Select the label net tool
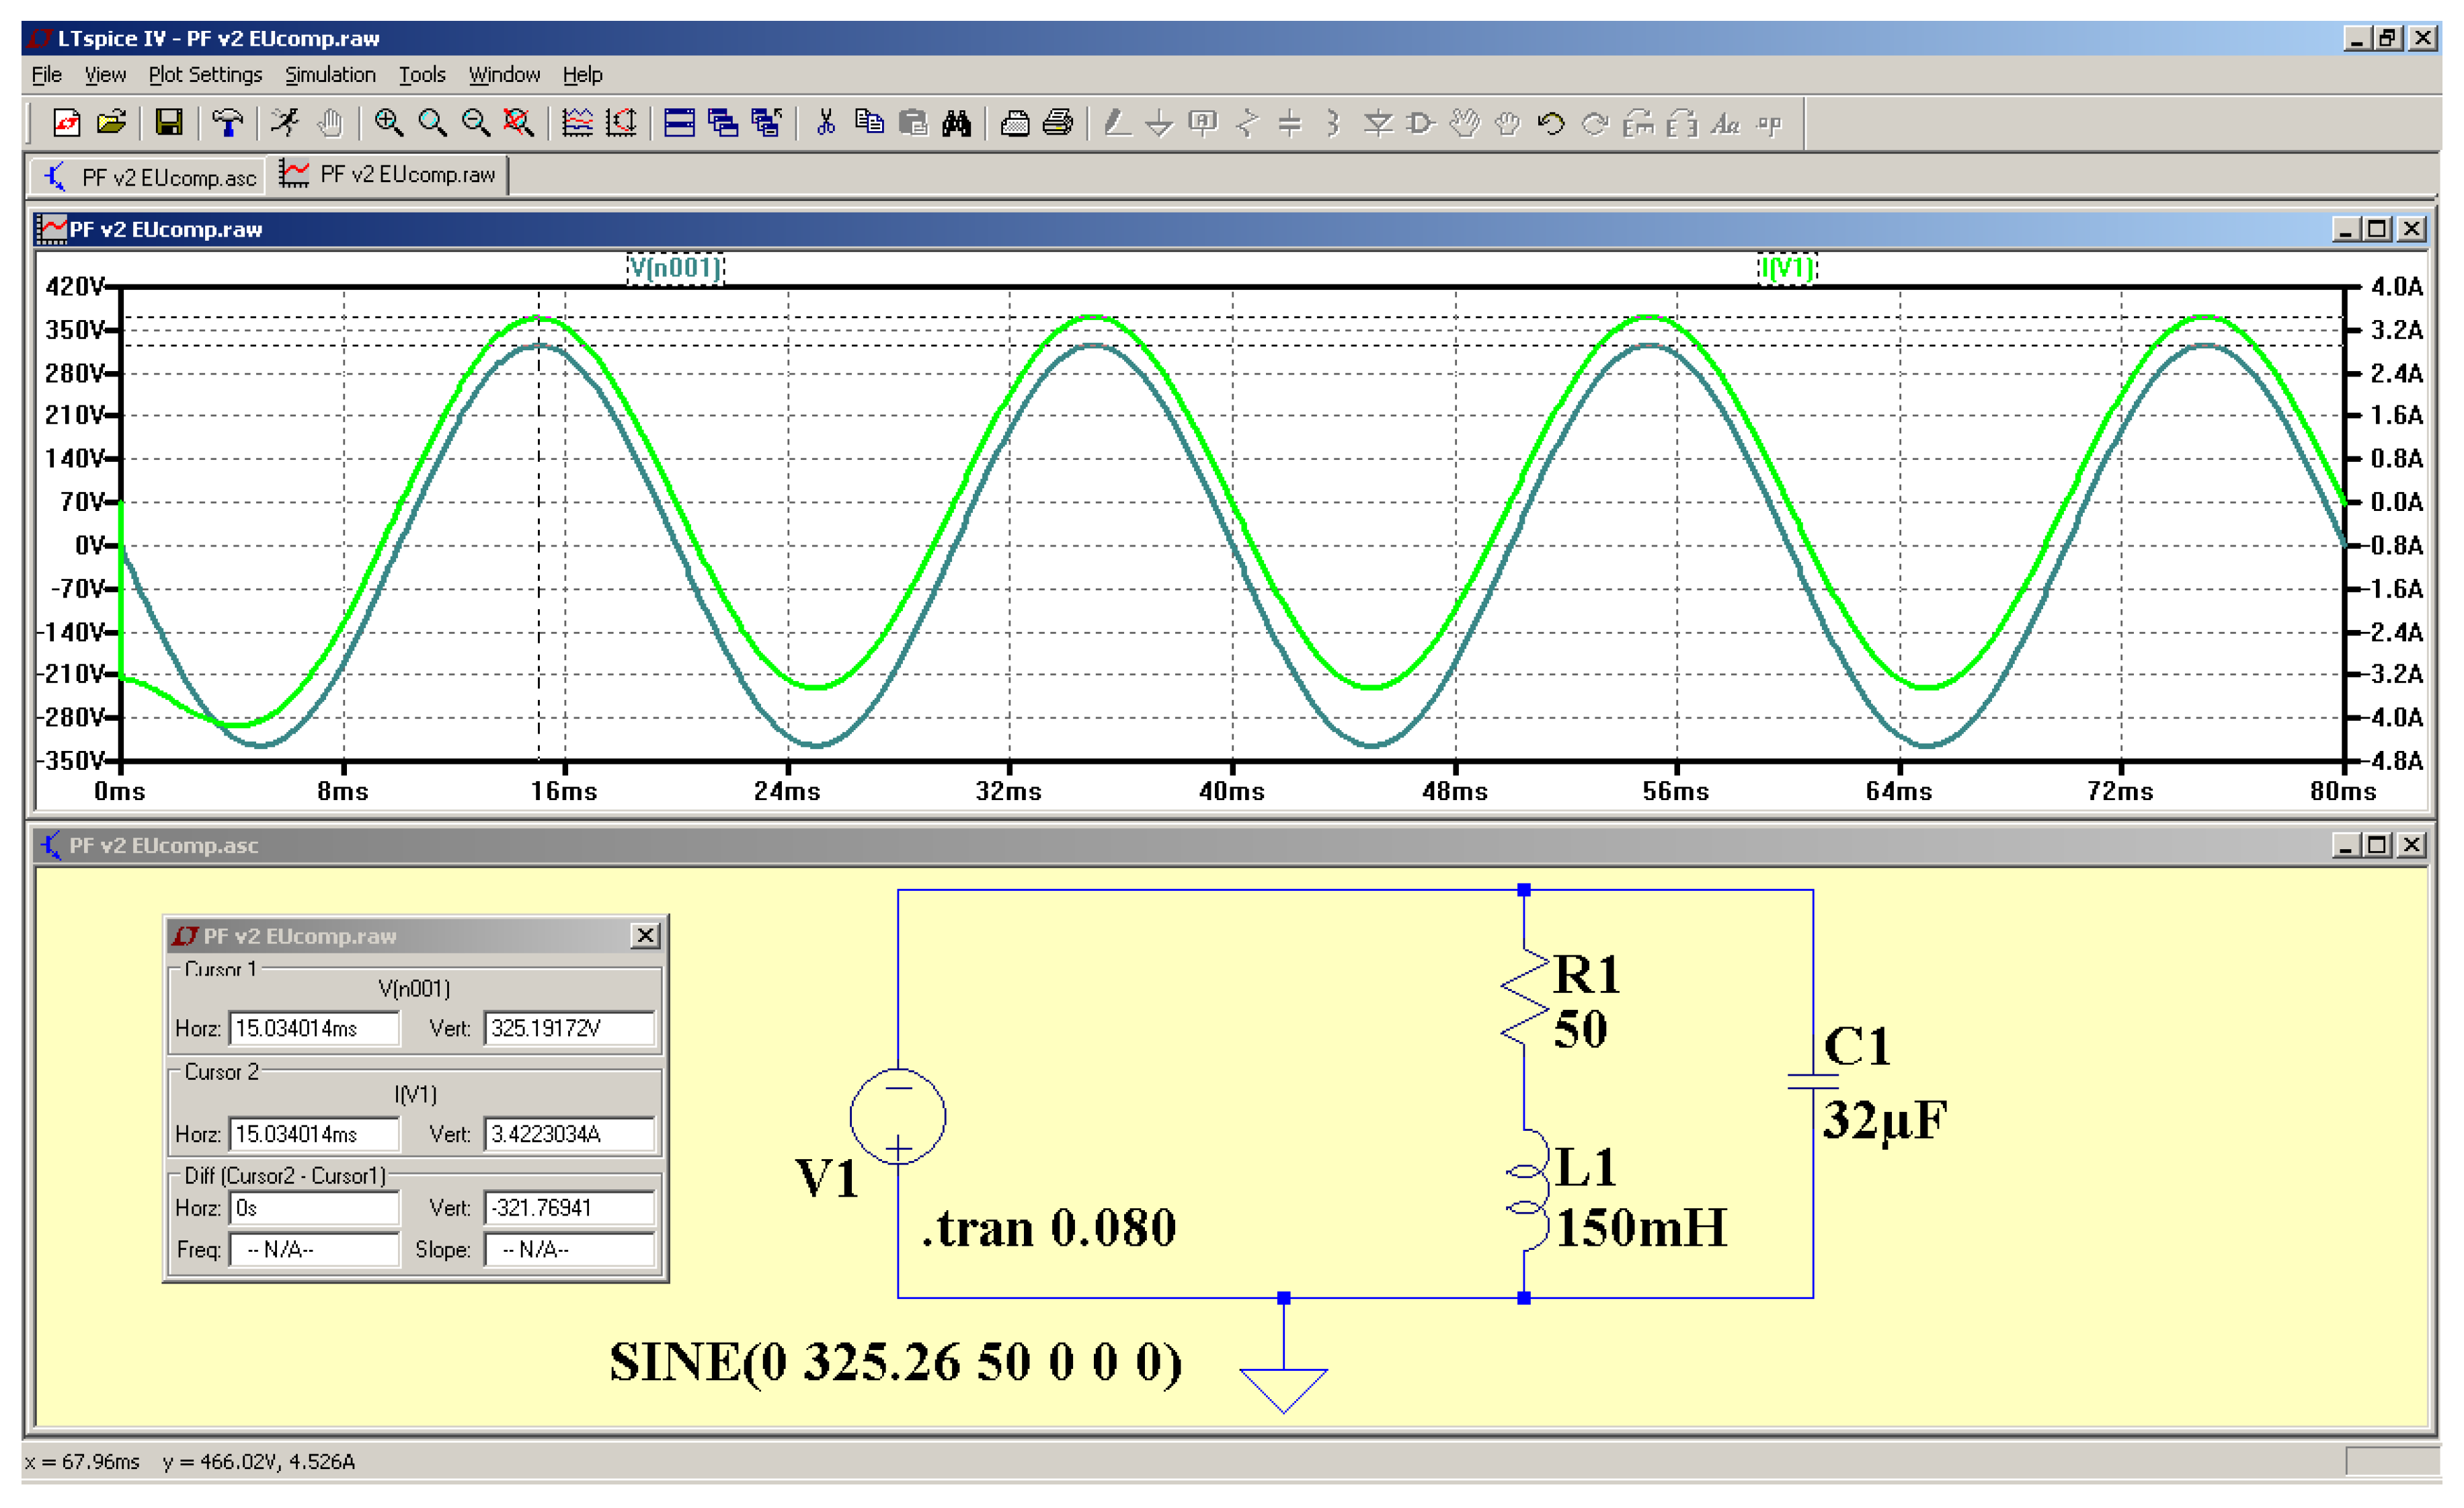 (1203, 123)
